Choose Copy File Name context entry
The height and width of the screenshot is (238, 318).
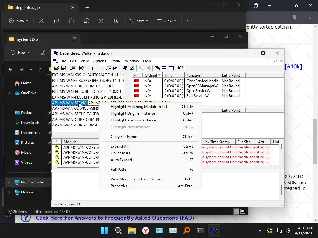pyautogui.click(x=150, y=137)
